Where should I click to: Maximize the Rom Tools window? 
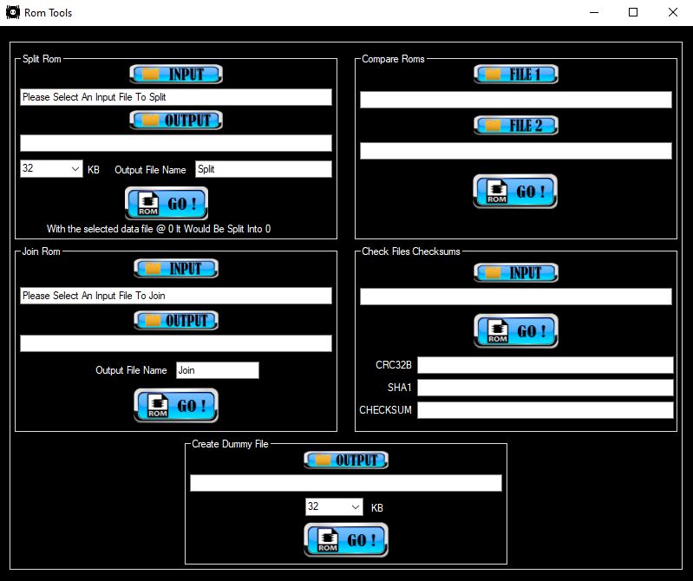point(633,12)
